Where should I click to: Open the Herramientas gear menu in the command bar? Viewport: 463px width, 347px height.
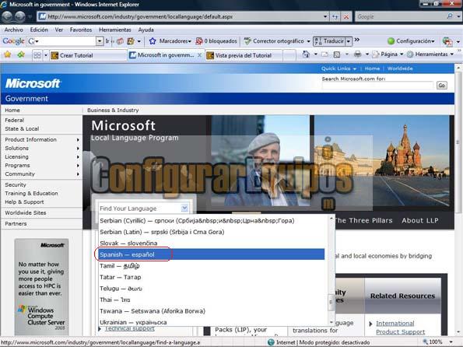430,54
